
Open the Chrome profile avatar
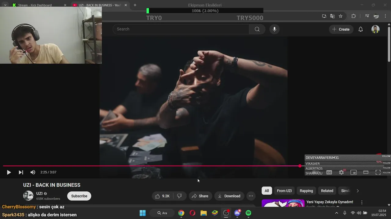click(376, 16)
